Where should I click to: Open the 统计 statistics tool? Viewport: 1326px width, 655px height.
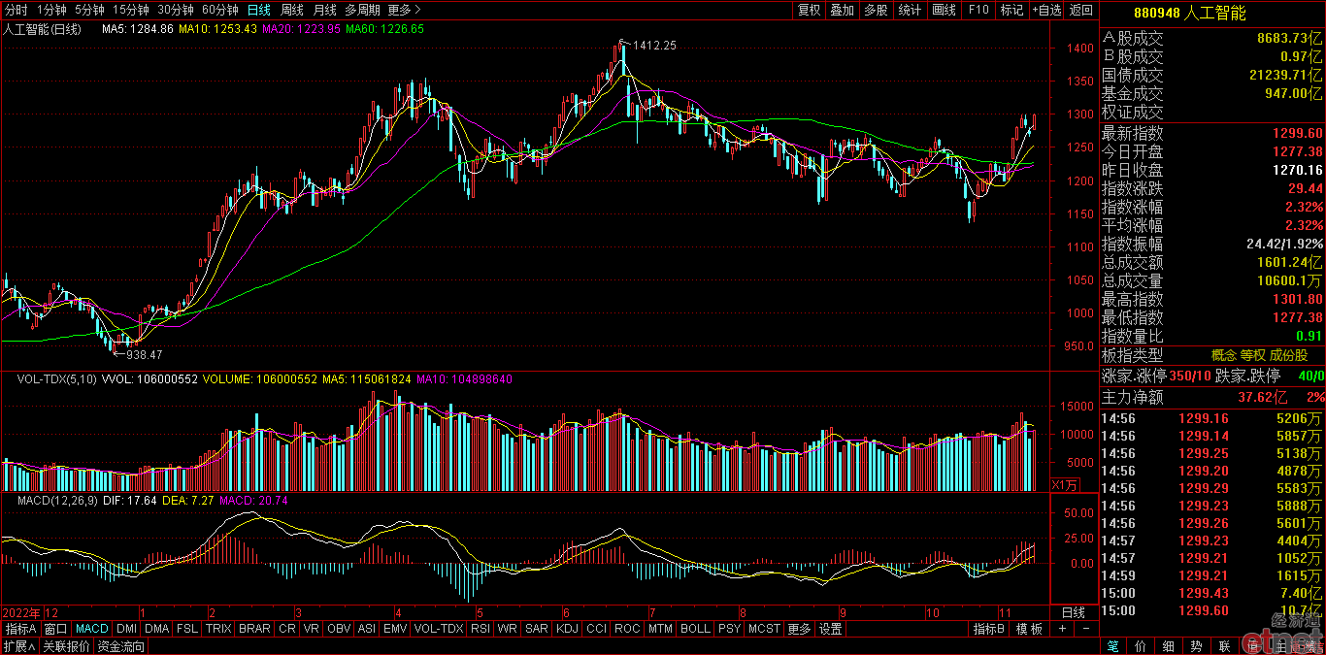click(910, 10)
